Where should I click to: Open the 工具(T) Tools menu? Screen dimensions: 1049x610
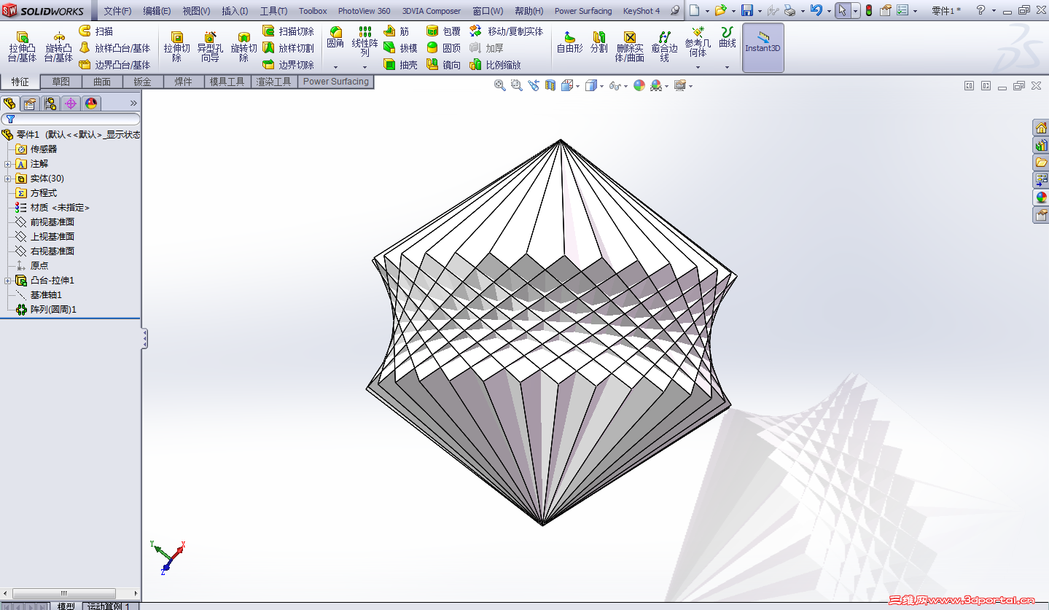(x=273, y=11)
